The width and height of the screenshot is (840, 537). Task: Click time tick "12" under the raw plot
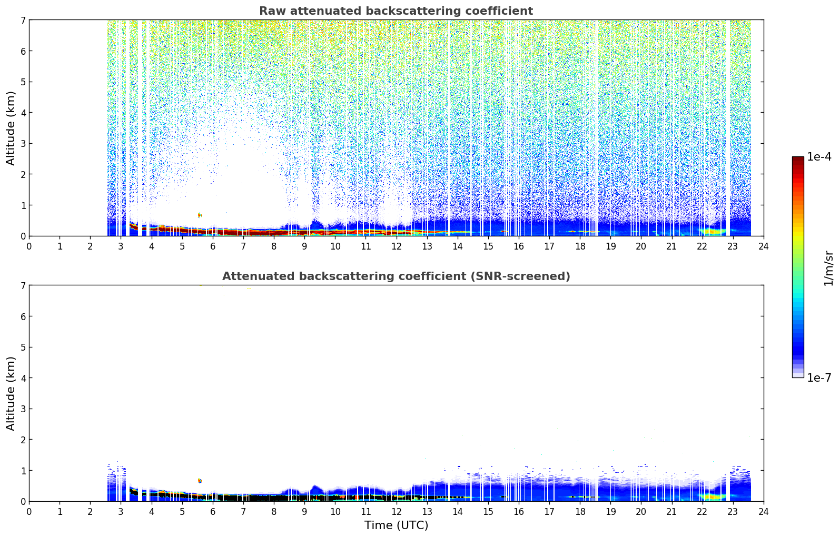pos(396,246)
